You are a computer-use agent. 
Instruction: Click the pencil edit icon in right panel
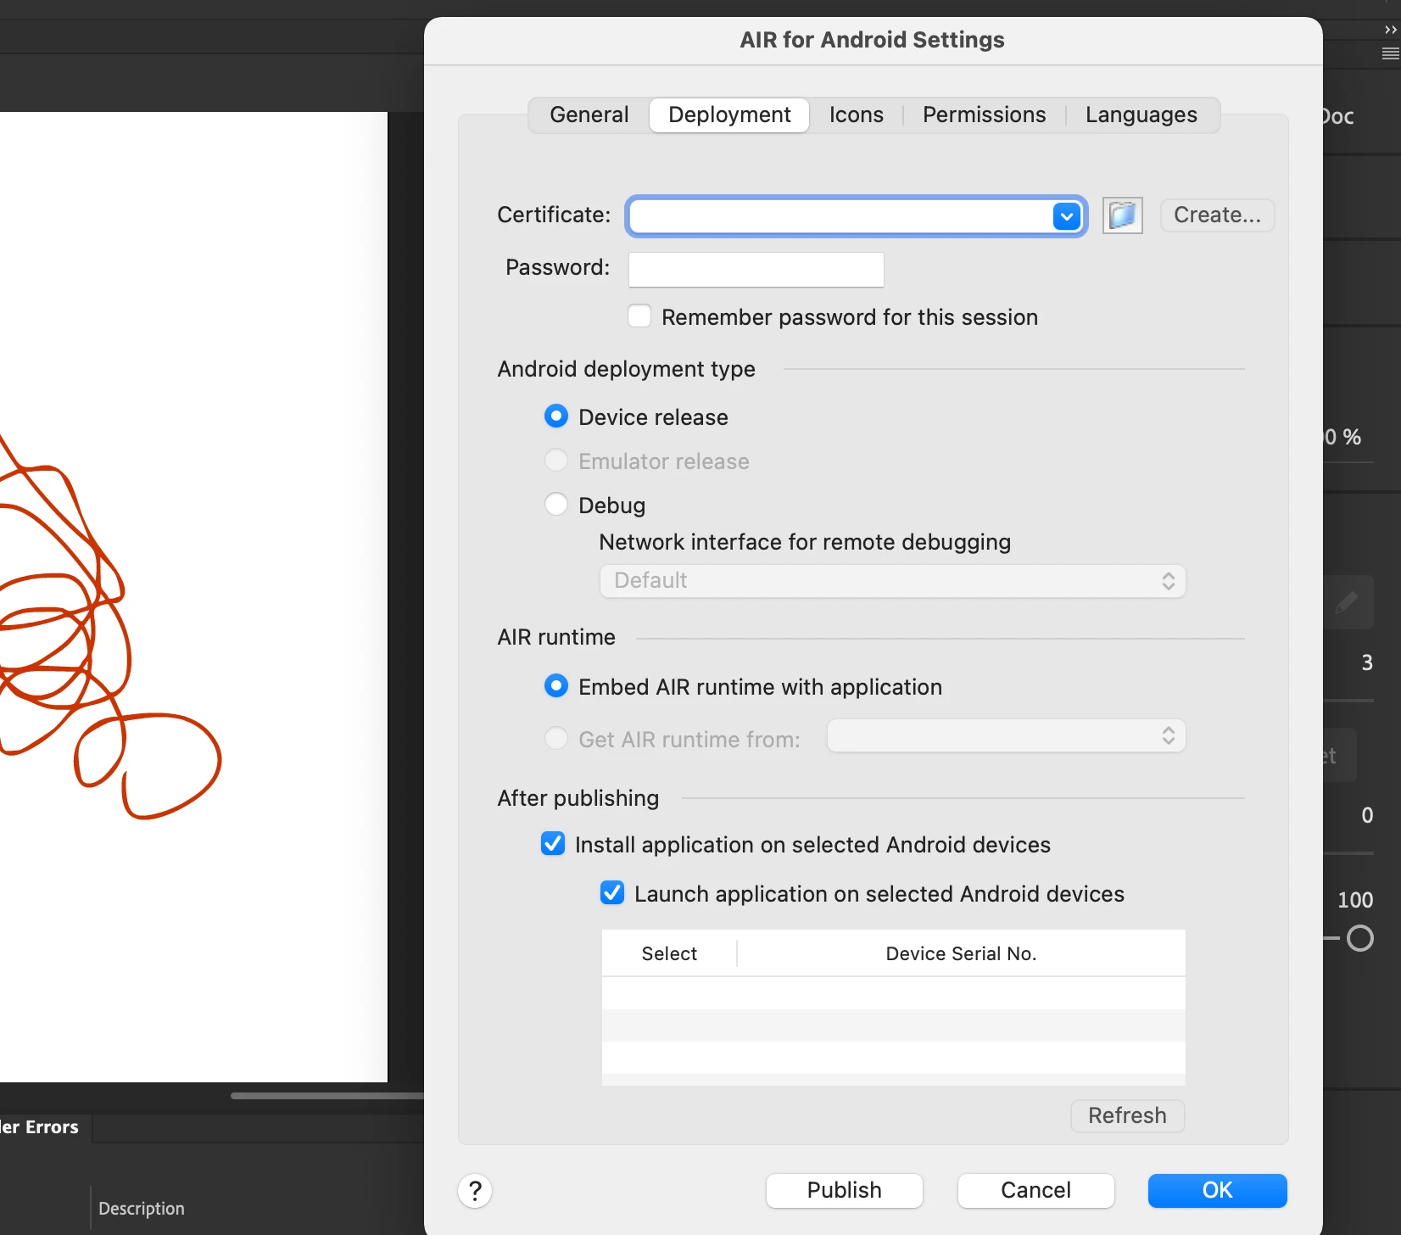(1348, 602)
